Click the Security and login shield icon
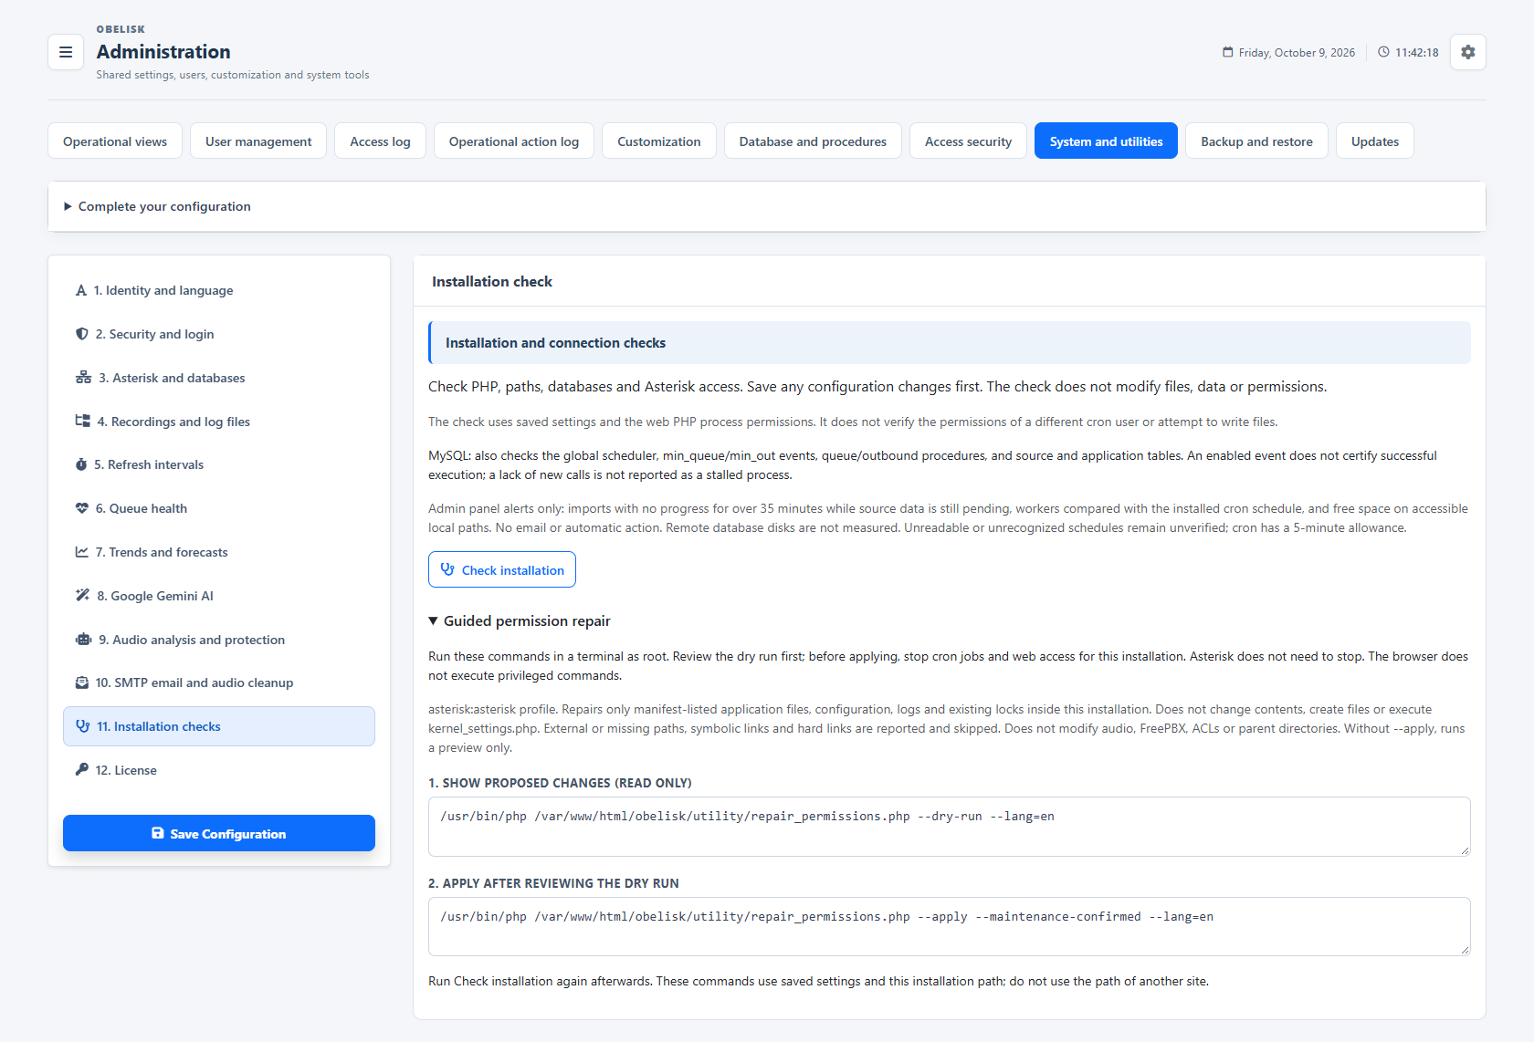Image resolution: width=1534 pixels, height=1042 pixels. click(82, 334)
